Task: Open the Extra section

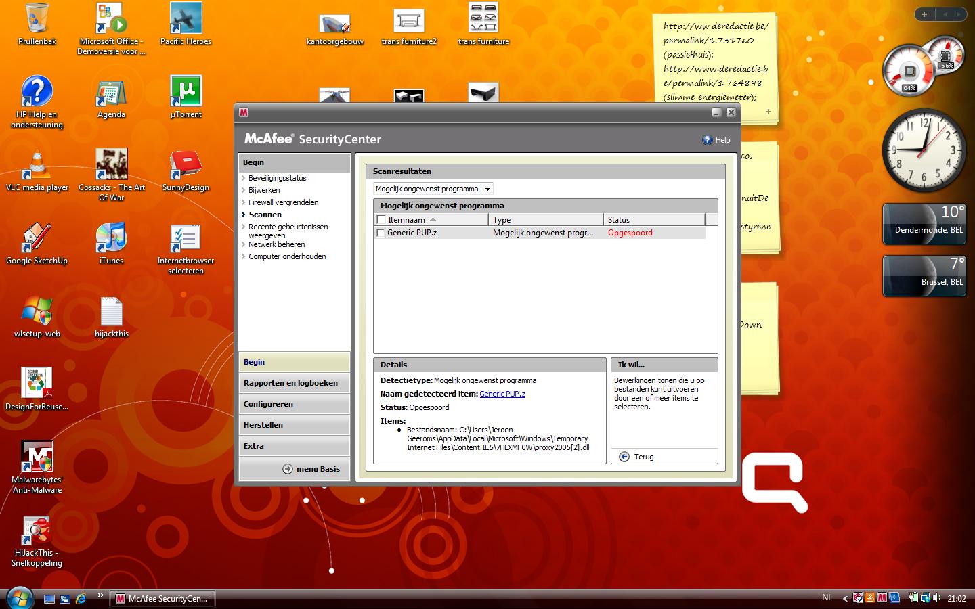Action: [295, 446]
